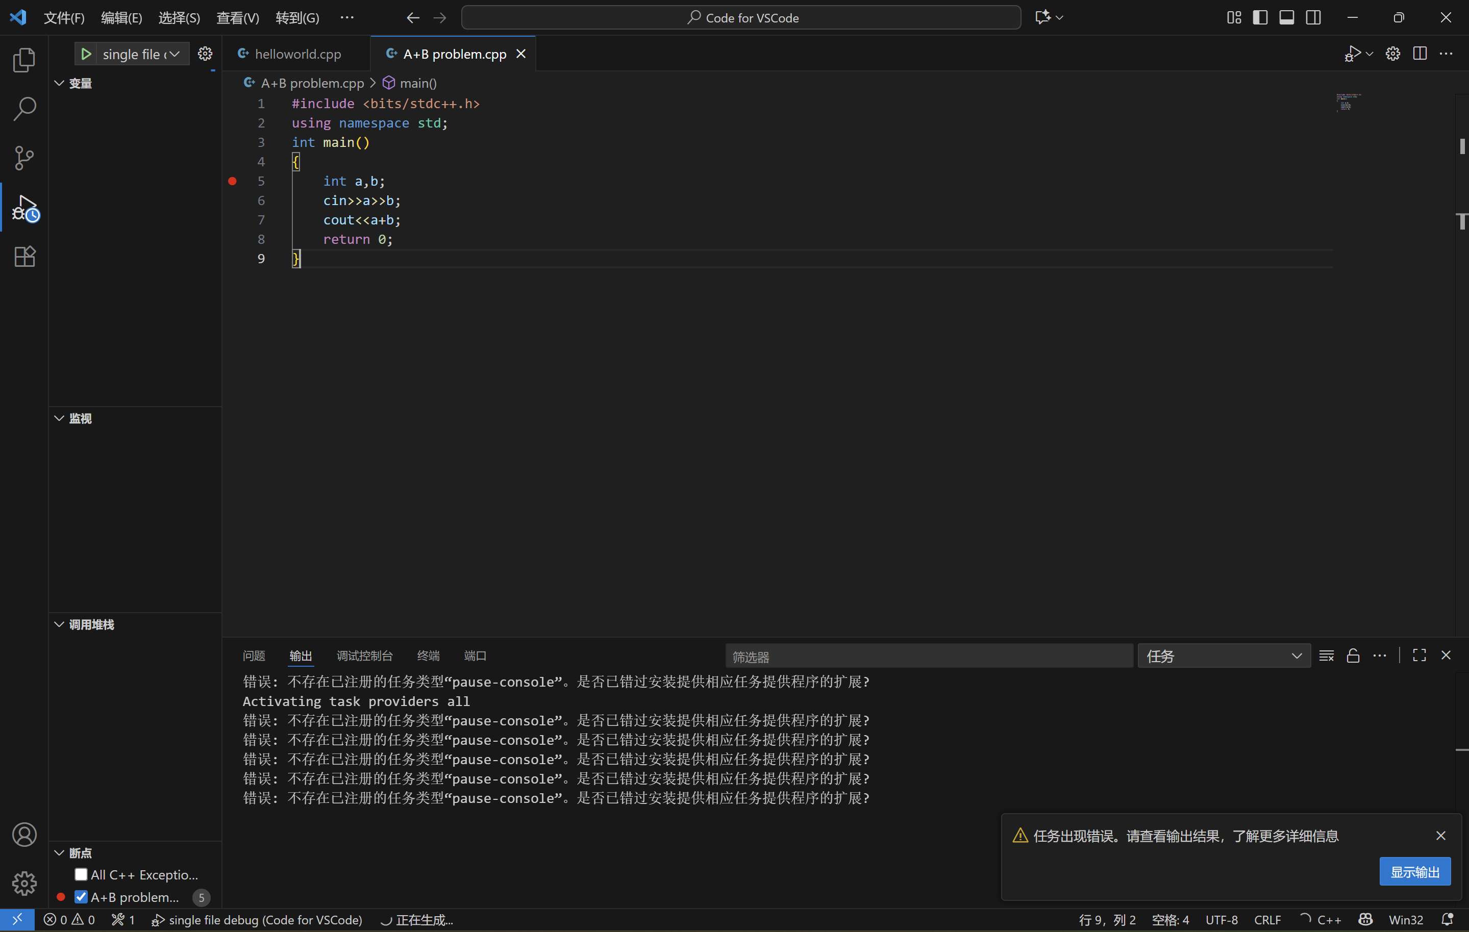Switch to the helloworld.cpp tab
The width and height of the screenshot is (1469, 932).
click(297, 54)
